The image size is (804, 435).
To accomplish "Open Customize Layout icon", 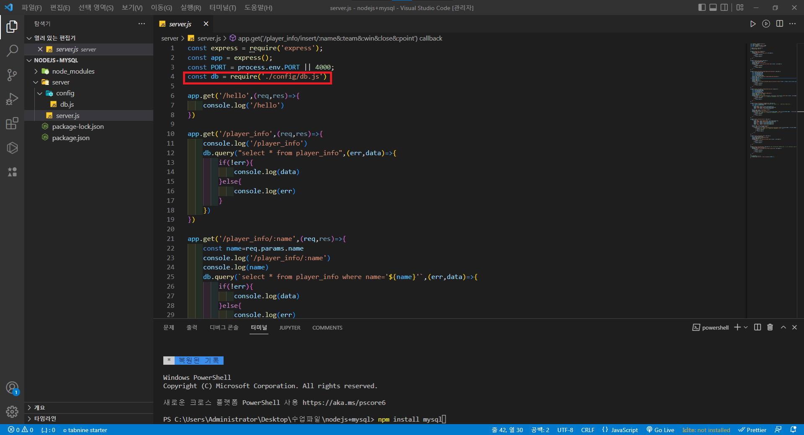I will tap(740, 8).
